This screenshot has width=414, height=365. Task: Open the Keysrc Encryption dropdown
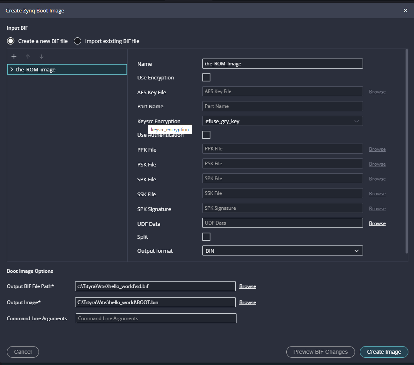pos(282,121)
